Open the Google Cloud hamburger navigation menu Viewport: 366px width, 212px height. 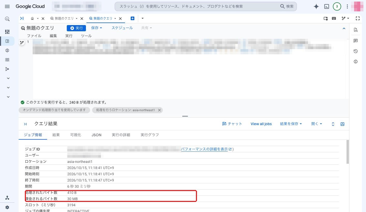click(7, 6)
